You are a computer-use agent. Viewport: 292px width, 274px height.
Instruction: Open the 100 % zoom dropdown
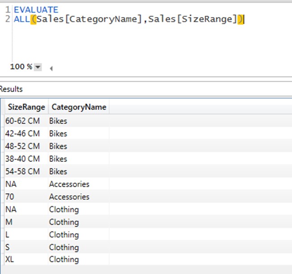pos(38,67)
